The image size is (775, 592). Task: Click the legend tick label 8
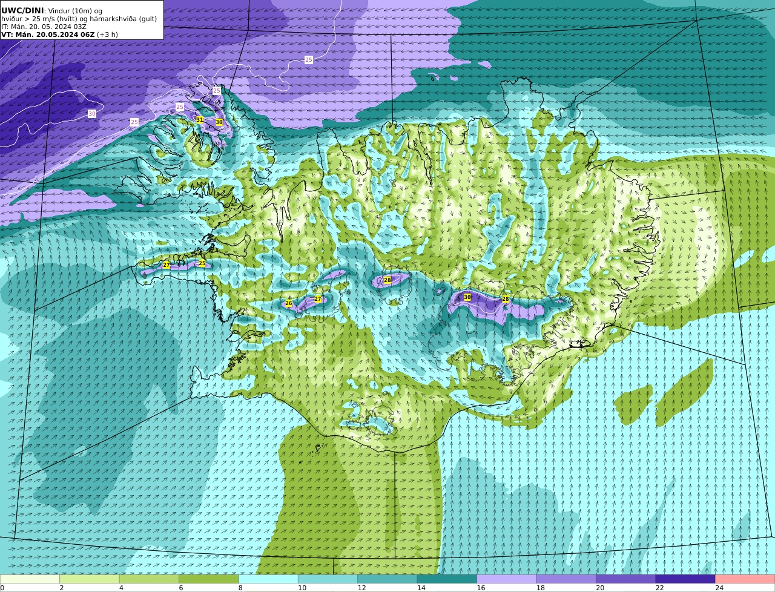click(x=240, y=588)
